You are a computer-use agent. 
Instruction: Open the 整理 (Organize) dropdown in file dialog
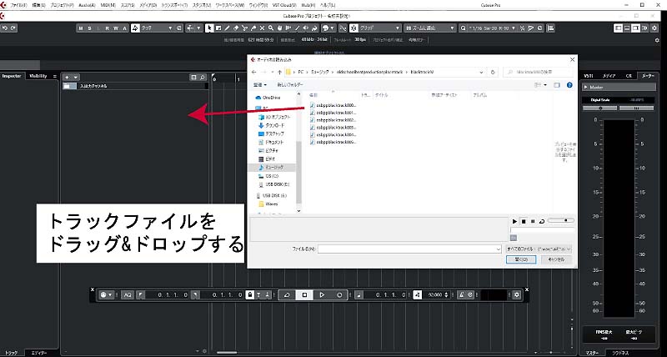(x=259, y=85)
